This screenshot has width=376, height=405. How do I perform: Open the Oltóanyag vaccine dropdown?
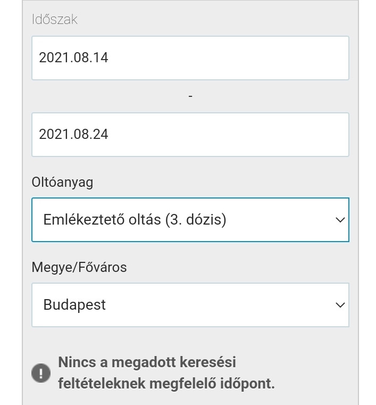point(190,220)
